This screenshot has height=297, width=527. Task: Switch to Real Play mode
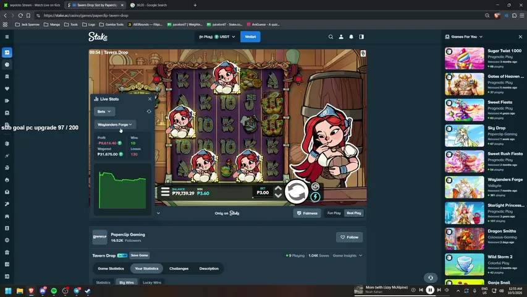354,213
